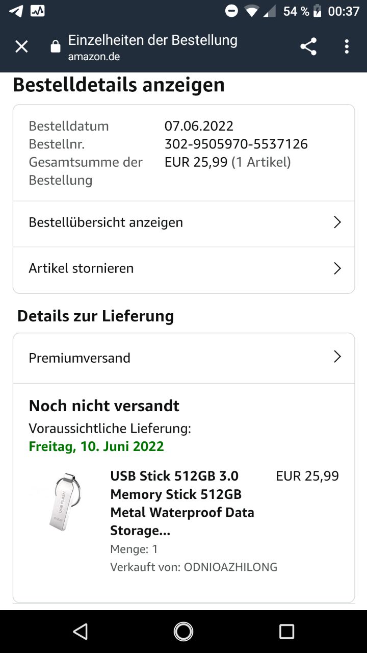Open the USB Stick 512GB product title
The image size is (367, 653).
182,503
